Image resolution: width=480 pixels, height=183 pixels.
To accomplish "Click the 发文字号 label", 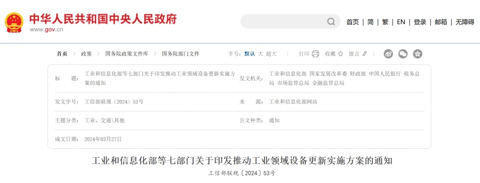I will (67, 102).
